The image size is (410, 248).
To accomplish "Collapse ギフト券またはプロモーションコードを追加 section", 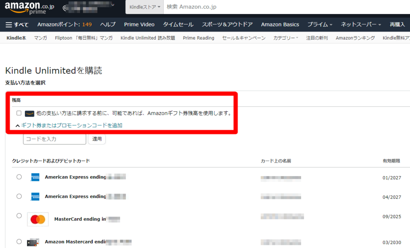I will (68, 125).
